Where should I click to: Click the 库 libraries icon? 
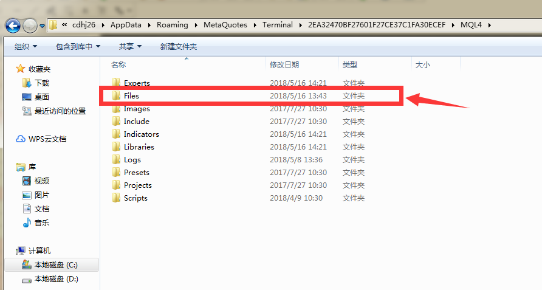(21, 167)
